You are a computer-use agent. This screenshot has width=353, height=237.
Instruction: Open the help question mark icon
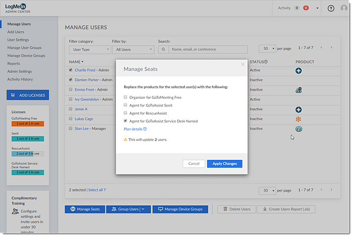tap(331, 9)
